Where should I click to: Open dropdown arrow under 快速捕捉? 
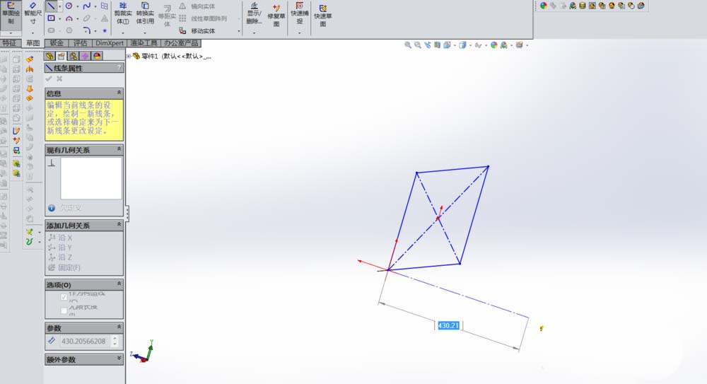(299, 33)
